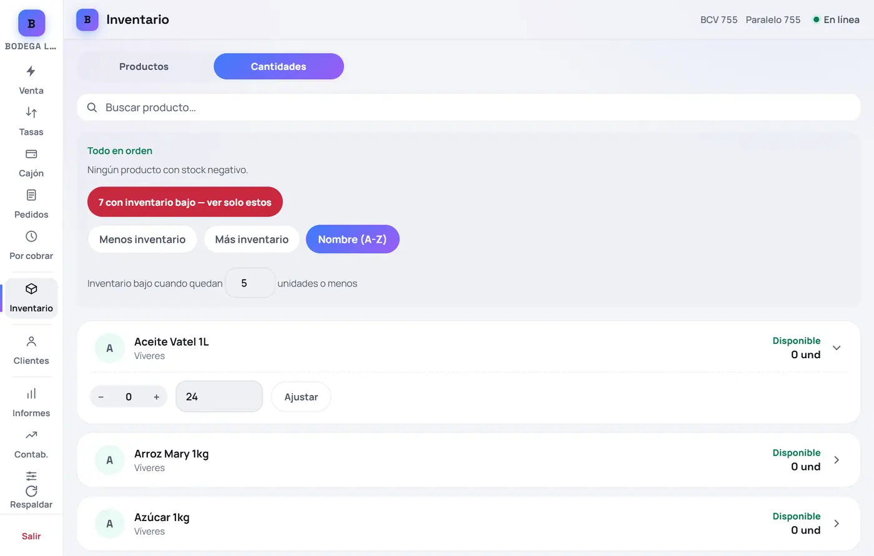Show only the 7 low-inventory products
874x556 pixels.
[185, 202]
